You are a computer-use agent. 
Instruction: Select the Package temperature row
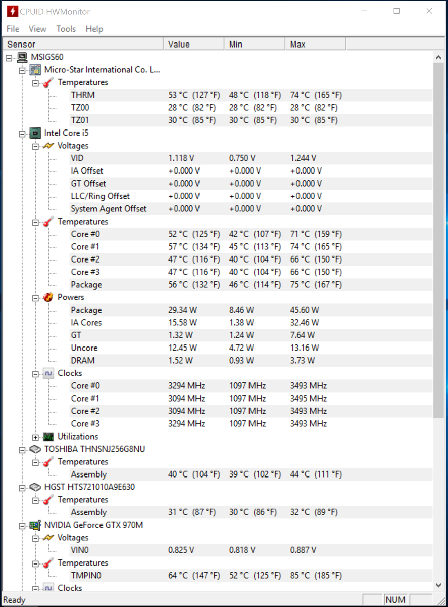click(x=218, y=285)
